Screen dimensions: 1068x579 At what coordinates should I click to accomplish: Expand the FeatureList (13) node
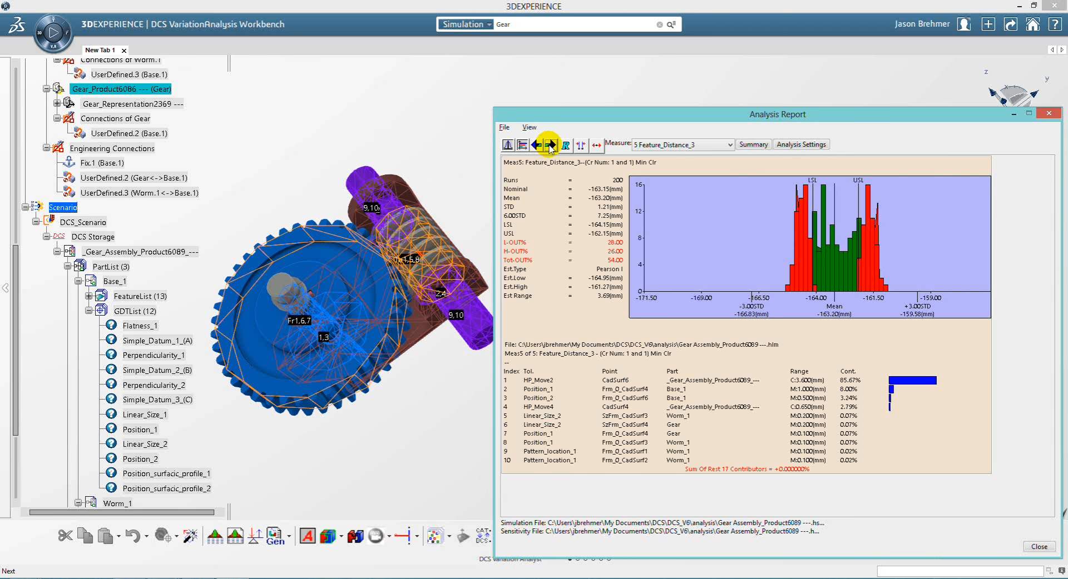[89, 296]
